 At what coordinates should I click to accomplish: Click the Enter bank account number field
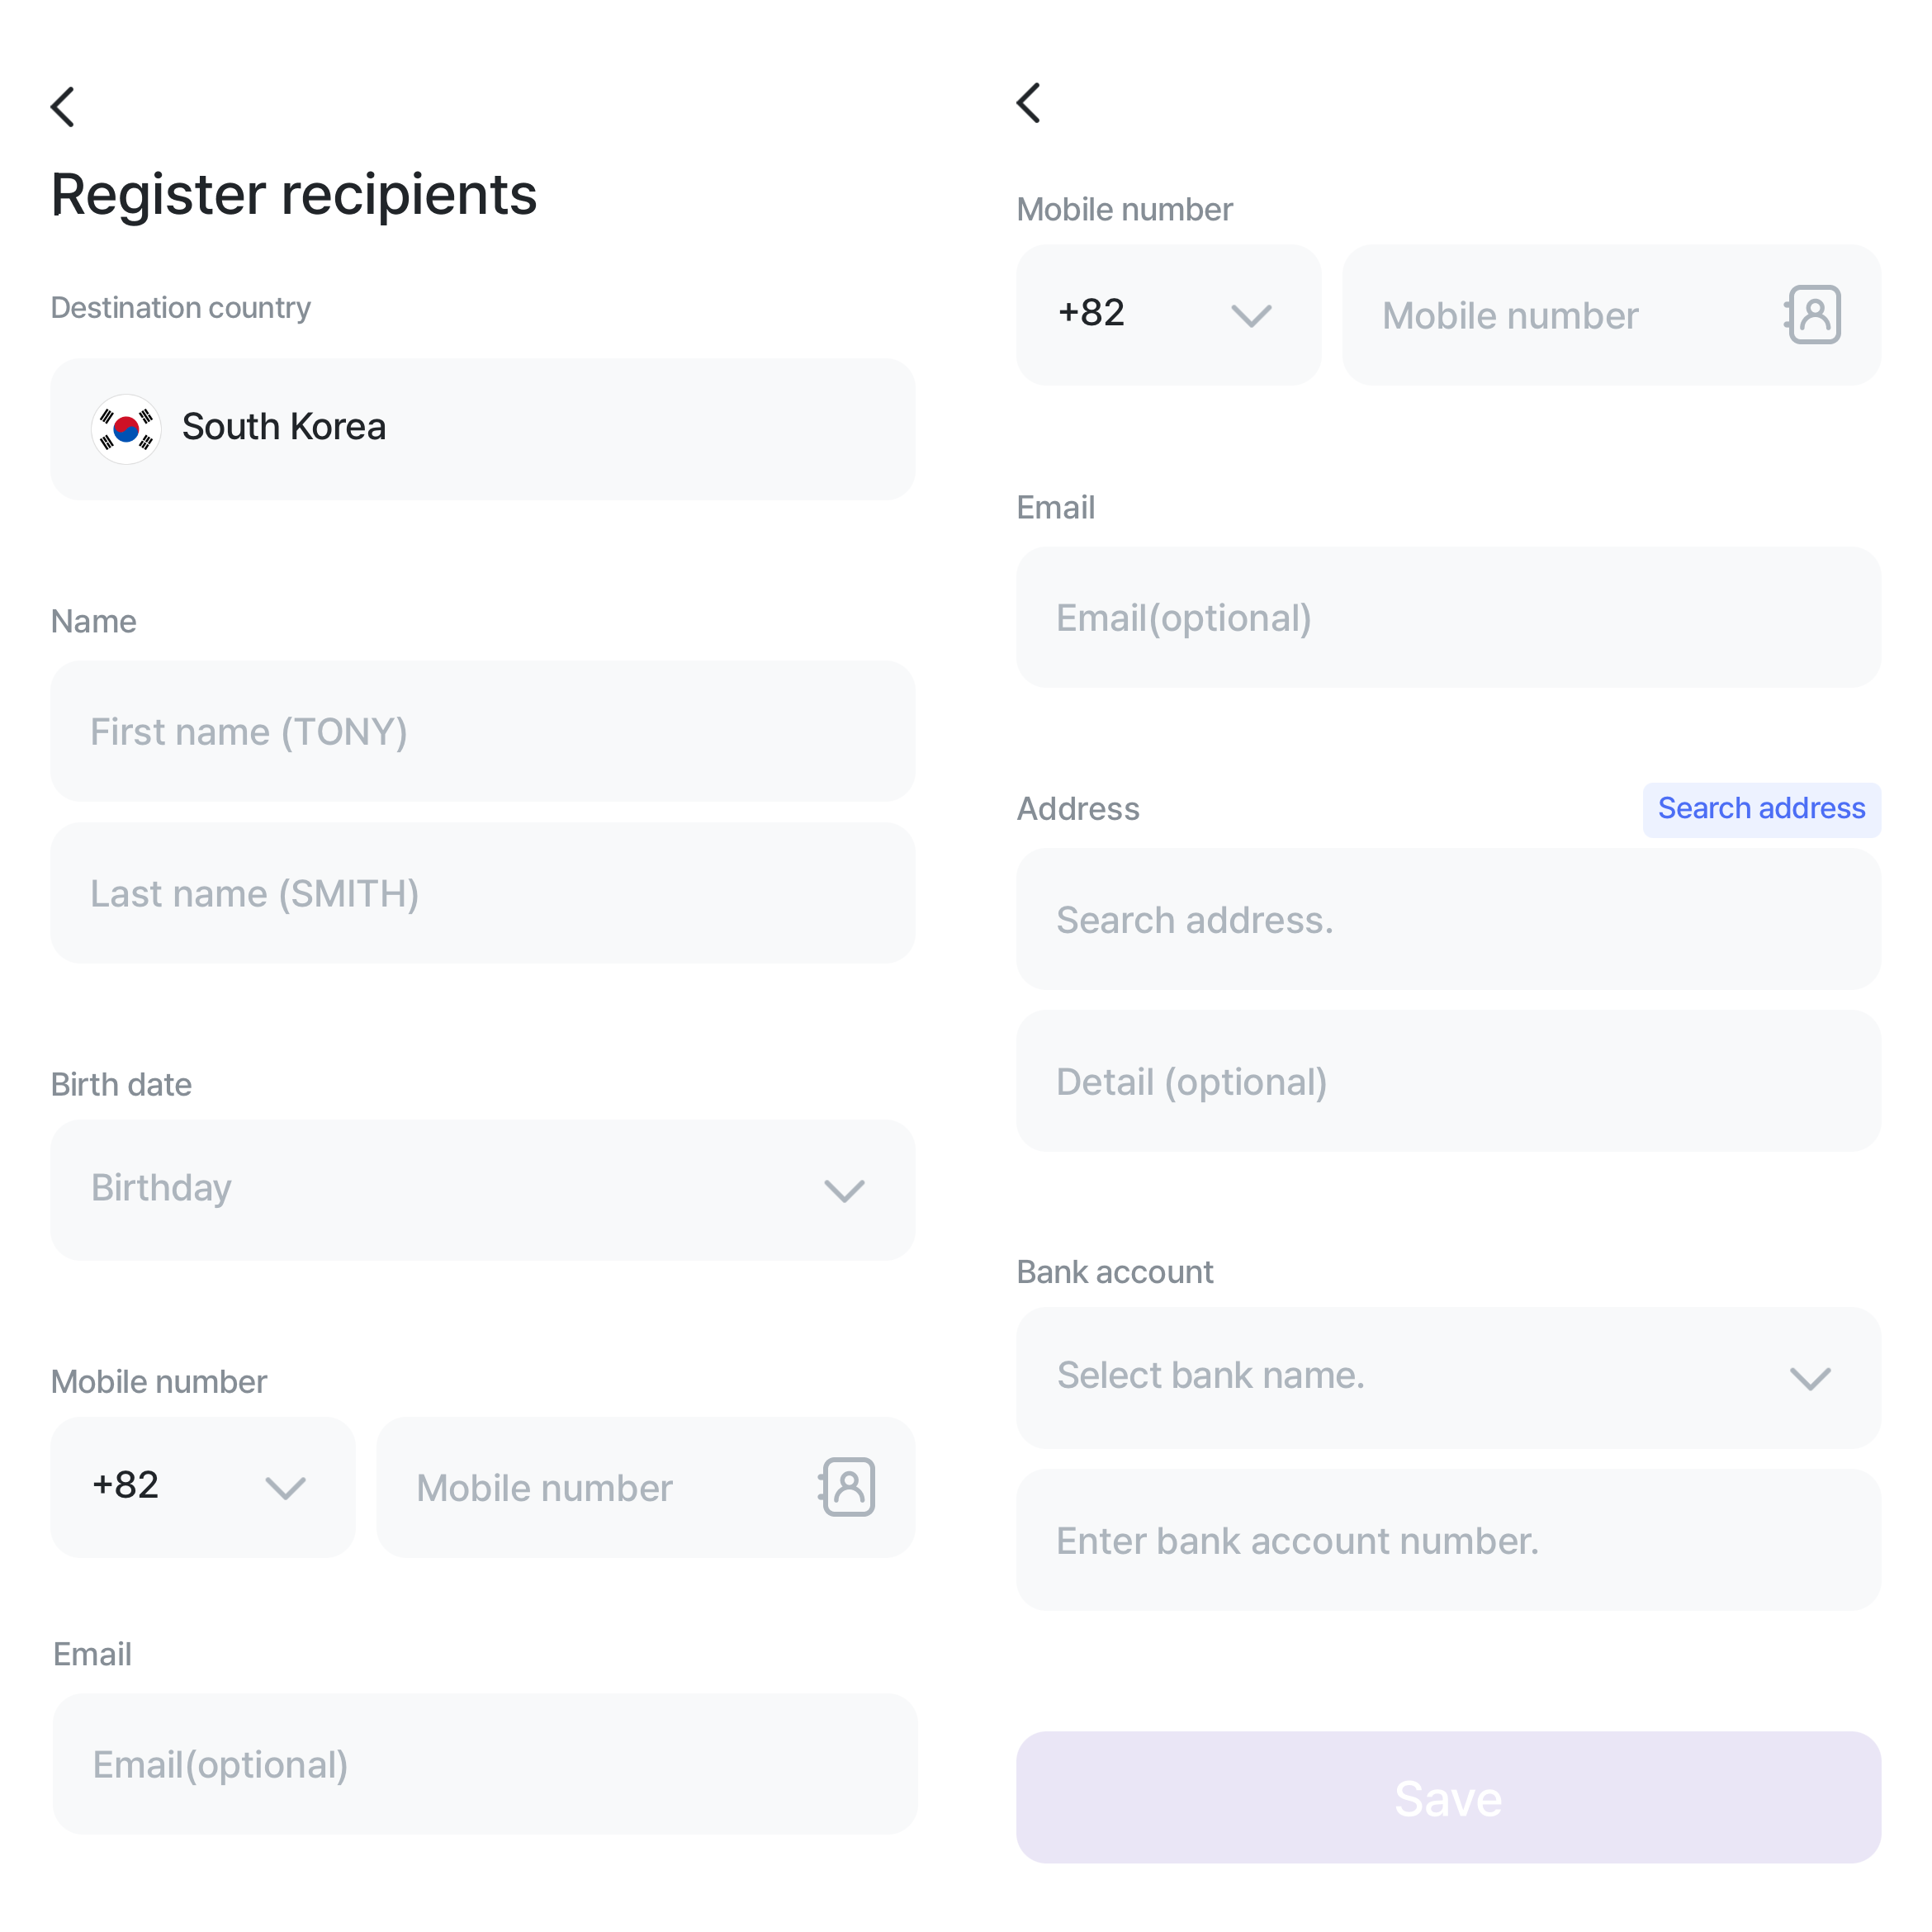1449,1540
